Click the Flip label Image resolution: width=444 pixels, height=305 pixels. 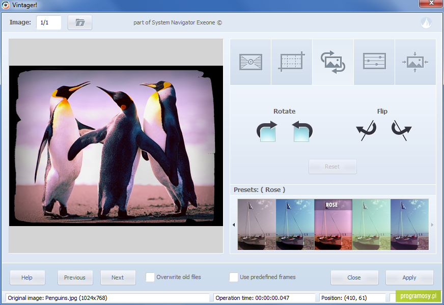pos(382,112)
